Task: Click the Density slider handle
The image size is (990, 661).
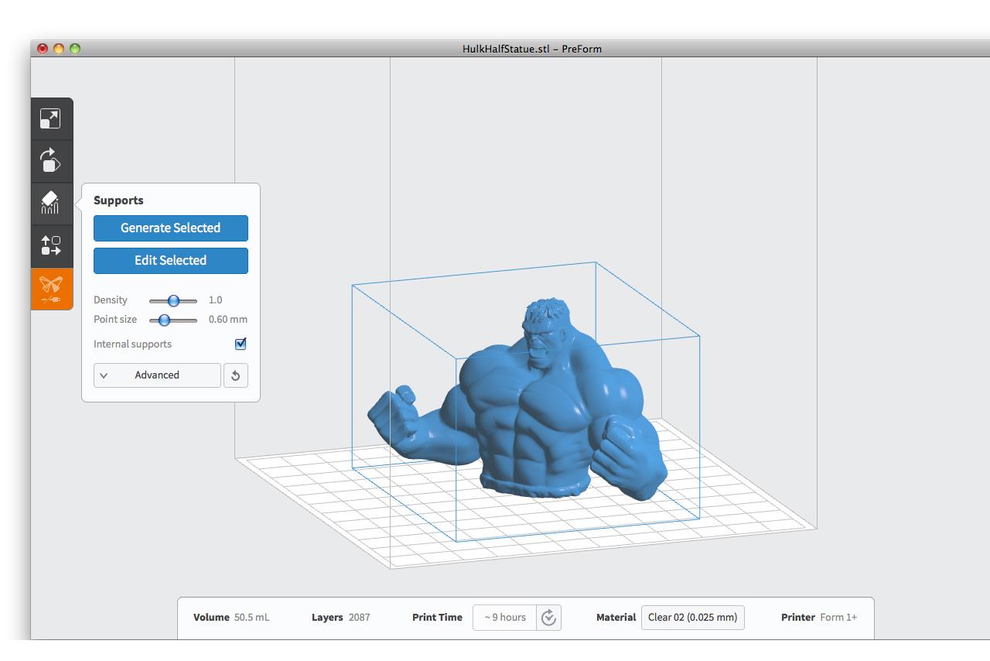Action: pos(173,300)
